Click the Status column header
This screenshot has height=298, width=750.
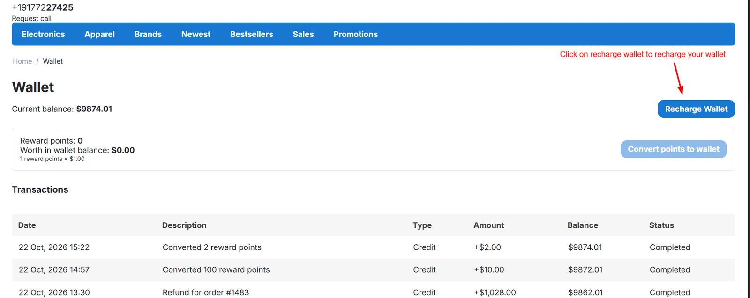pos(661,225)
